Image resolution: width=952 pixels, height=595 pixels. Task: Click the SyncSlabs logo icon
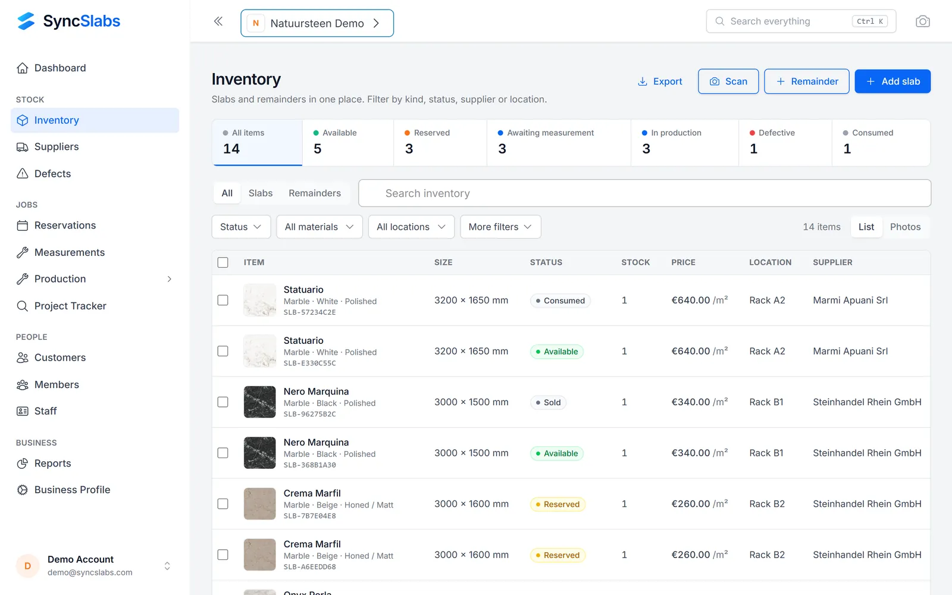tap(26, 21)
